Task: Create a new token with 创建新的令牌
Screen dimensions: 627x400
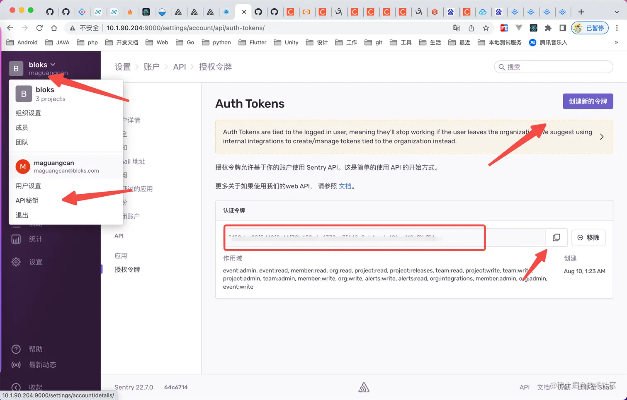Action: point(588,101)
